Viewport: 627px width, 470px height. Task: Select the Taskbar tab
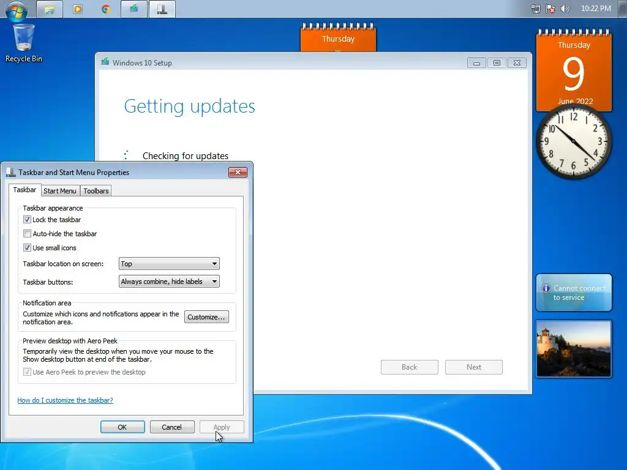pyautogui.click(x=24, y=190)
